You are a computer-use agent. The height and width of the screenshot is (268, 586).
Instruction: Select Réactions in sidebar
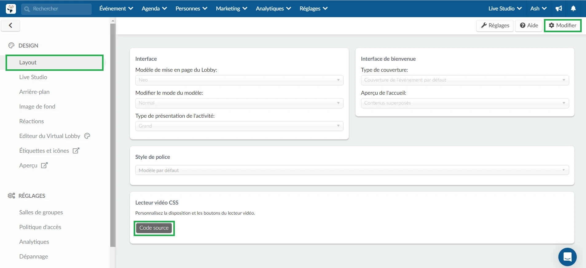[31, 121]
